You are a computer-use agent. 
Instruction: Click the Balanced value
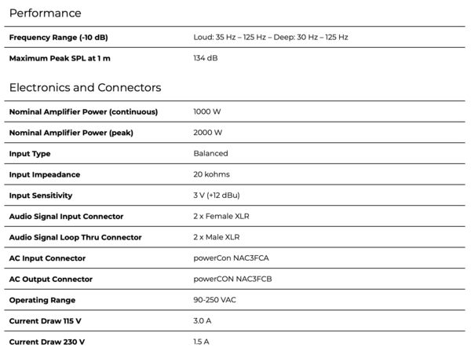[x=210, y=154]
